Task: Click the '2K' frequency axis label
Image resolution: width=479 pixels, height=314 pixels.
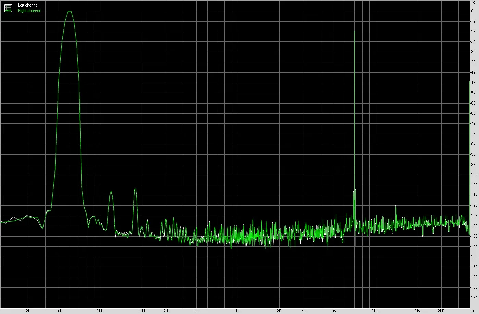Action: tap(279, 311)
